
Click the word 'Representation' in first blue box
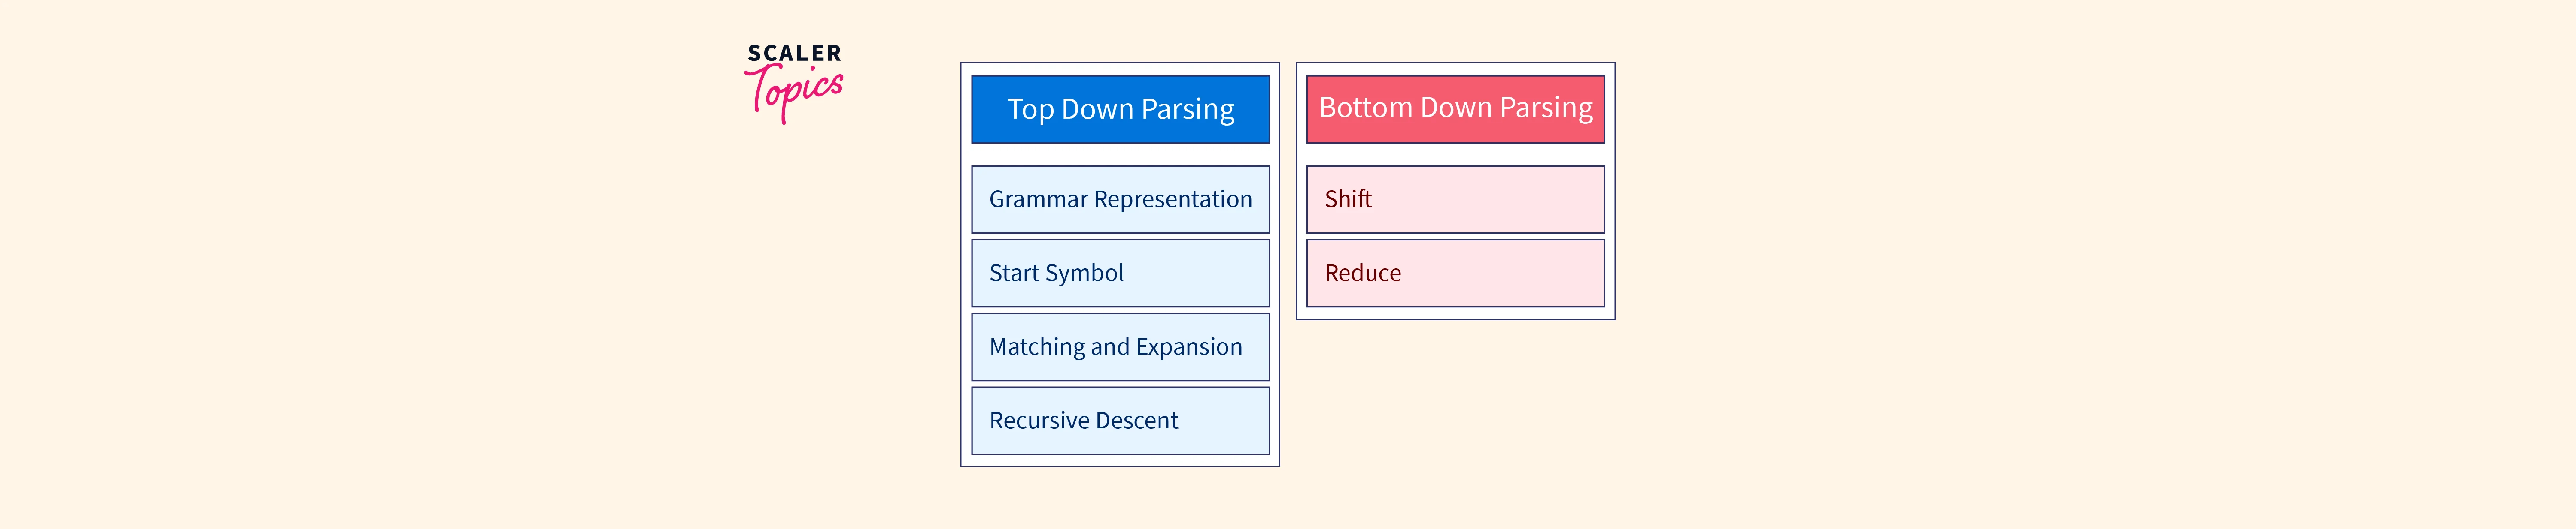[x=1173, y=200]
